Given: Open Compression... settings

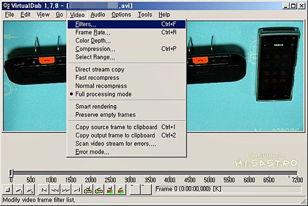Looking at the screenshot, I should pos(127,49).
